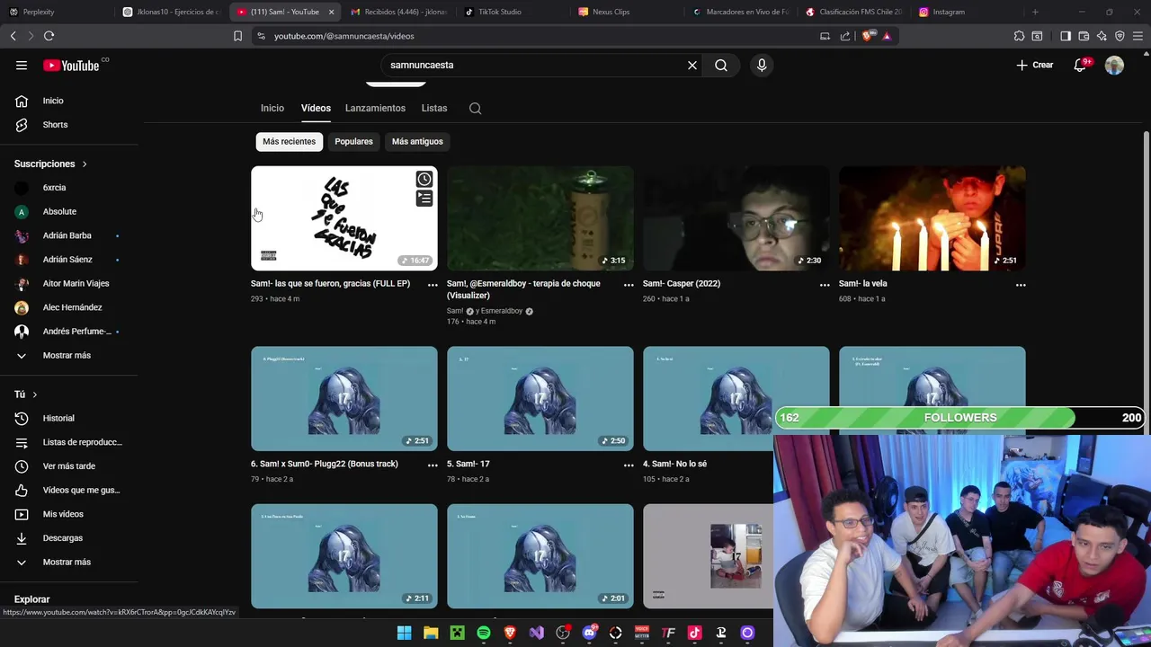
Task: Open the Windows Start menu
Action: coord(404,633)
